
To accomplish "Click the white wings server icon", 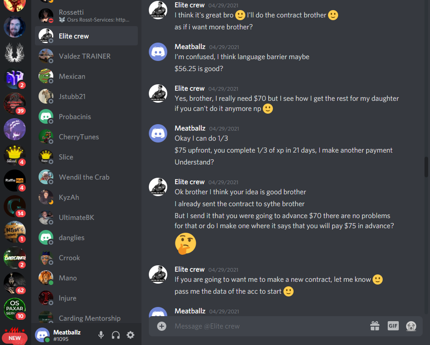I will [x=15, y=53].
